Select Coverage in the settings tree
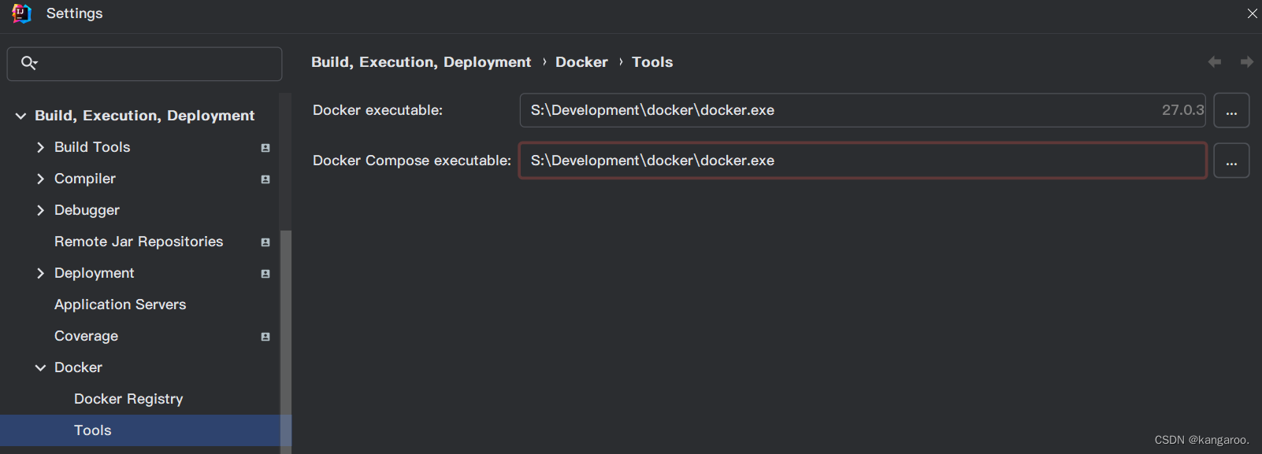This screenshot has height=454, width=1262. (x=87, y=336)
